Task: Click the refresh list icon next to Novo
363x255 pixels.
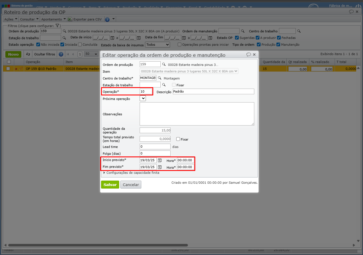Action: 28,54
